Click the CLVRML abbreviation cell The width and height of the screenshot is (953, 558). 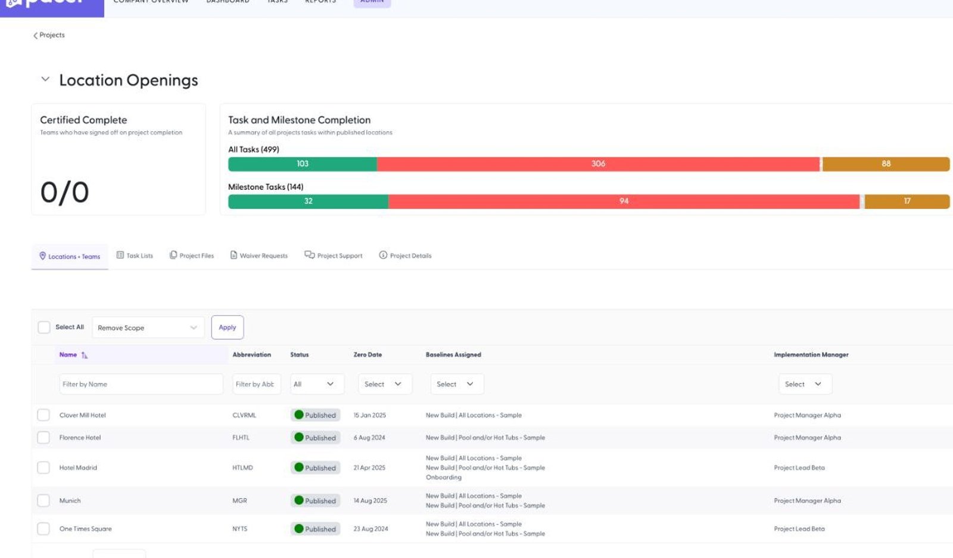pyautogui.click(x=244, y=415)
